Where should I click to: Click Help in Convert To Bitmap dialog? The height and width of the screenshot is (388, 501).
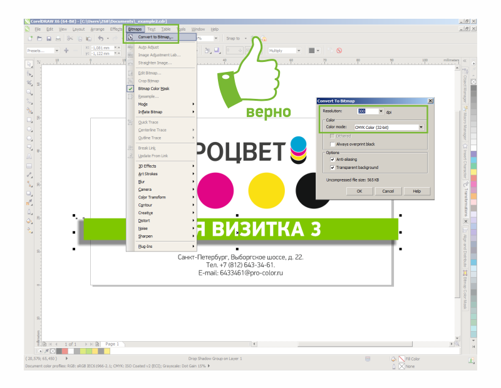[416, 191]
